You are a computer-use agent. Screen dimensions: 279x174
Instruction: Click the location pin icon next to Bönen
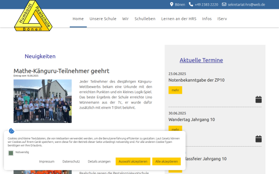tap(172, 4)
